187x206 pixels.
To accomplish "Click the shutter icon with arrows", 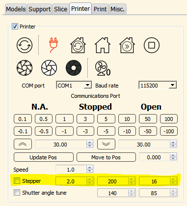I will 25,68.
